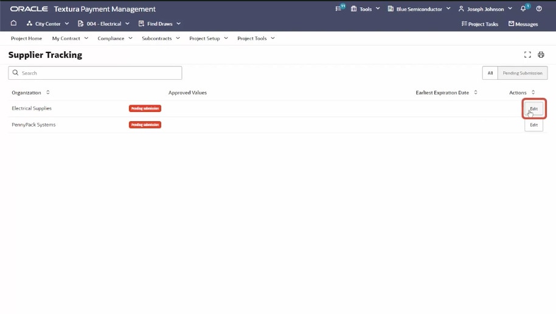The width and height of the screenshot is (556, 314).
Task: Open the help question mark icon
Action: point(539,9)
